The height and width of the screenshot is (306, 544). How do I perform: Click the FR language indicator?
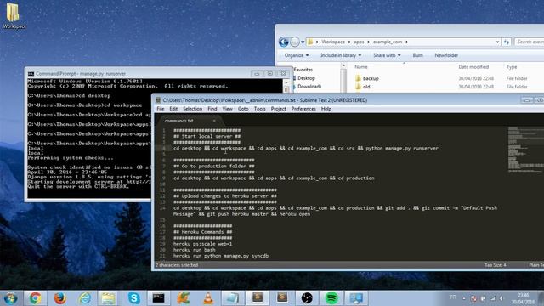453,297
